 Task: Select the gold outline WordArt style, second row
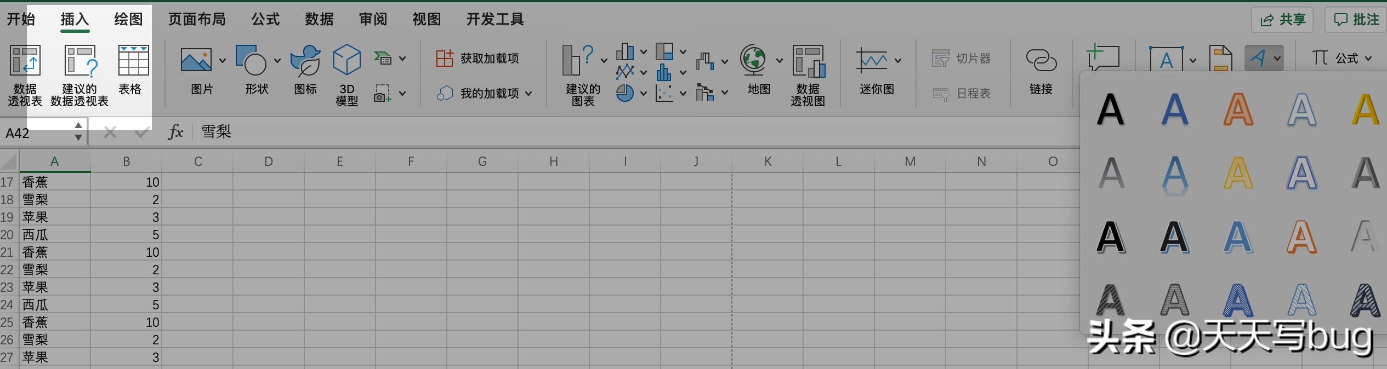point(1238,173)
